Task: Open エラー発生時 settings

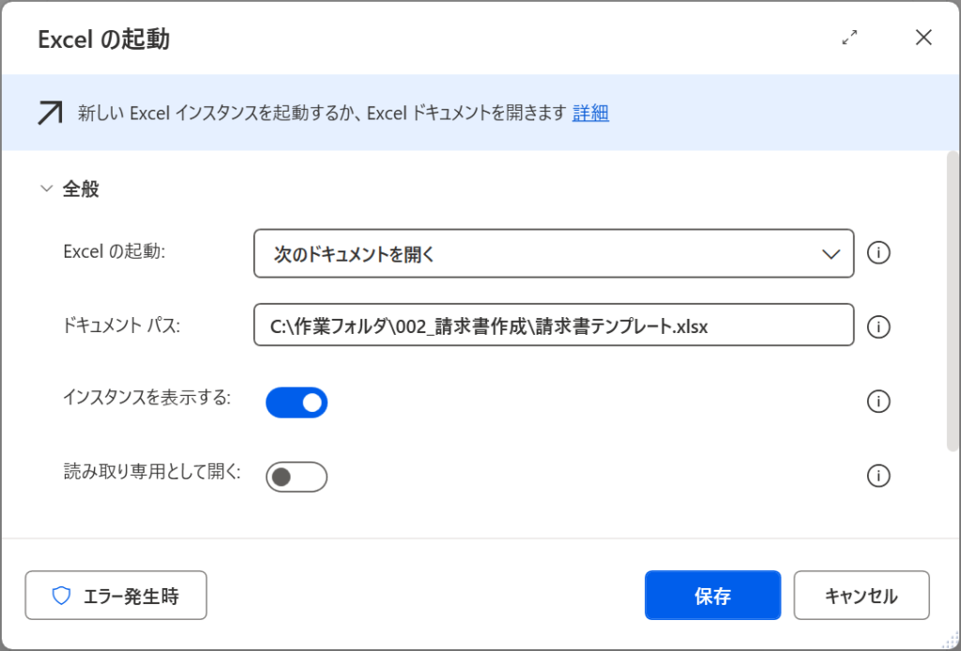Action: [x=115, y=596]
